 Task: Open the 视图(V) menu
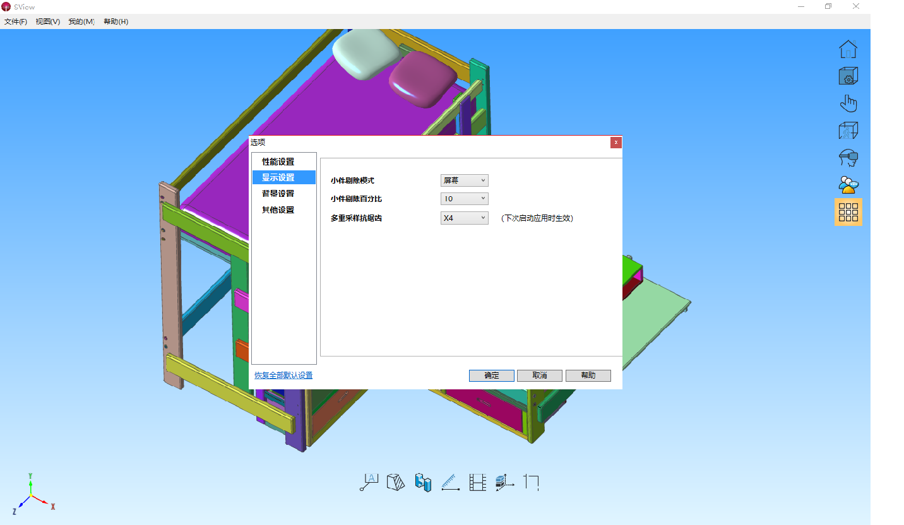48,21
